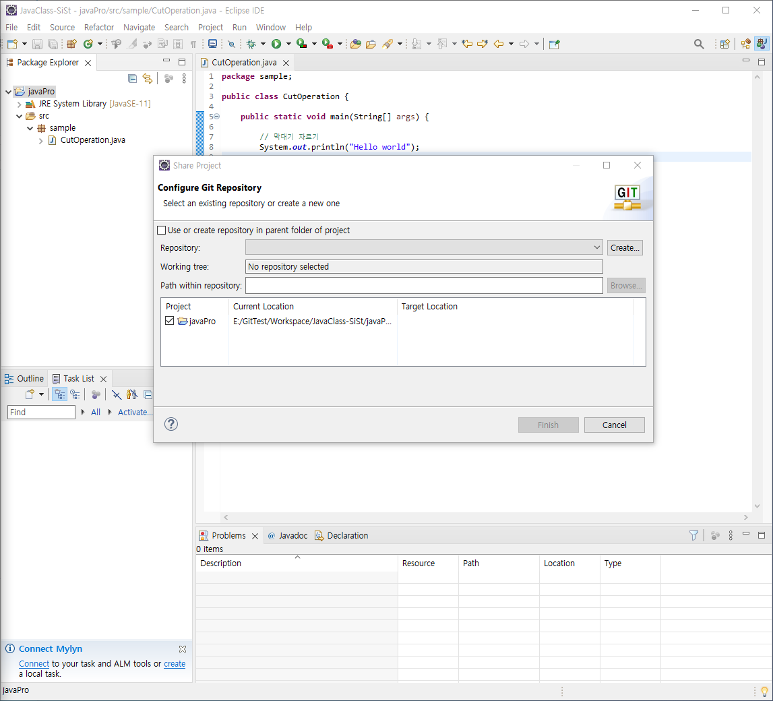Switch to the Javadoc tab
The width and height of the screenshot is (773, 701).
click(287, 535)
